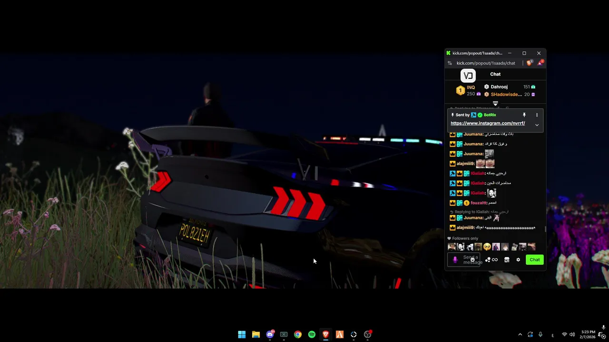Click the channel points bubbles icon
609x342 pixels.
point(488,260)
